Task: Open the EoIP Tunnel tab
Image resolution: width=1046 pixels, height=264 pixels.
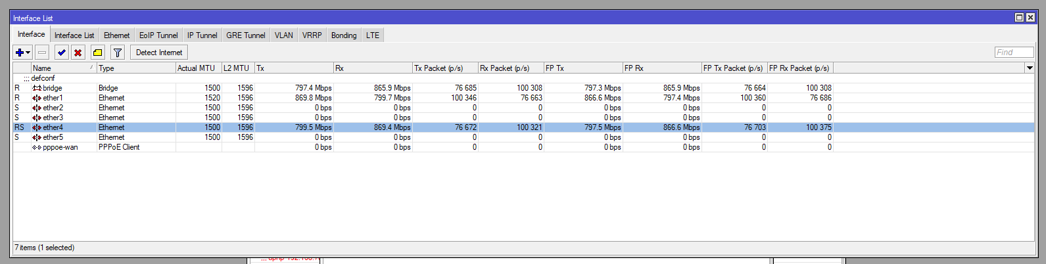Action: [x=158, y=35]
